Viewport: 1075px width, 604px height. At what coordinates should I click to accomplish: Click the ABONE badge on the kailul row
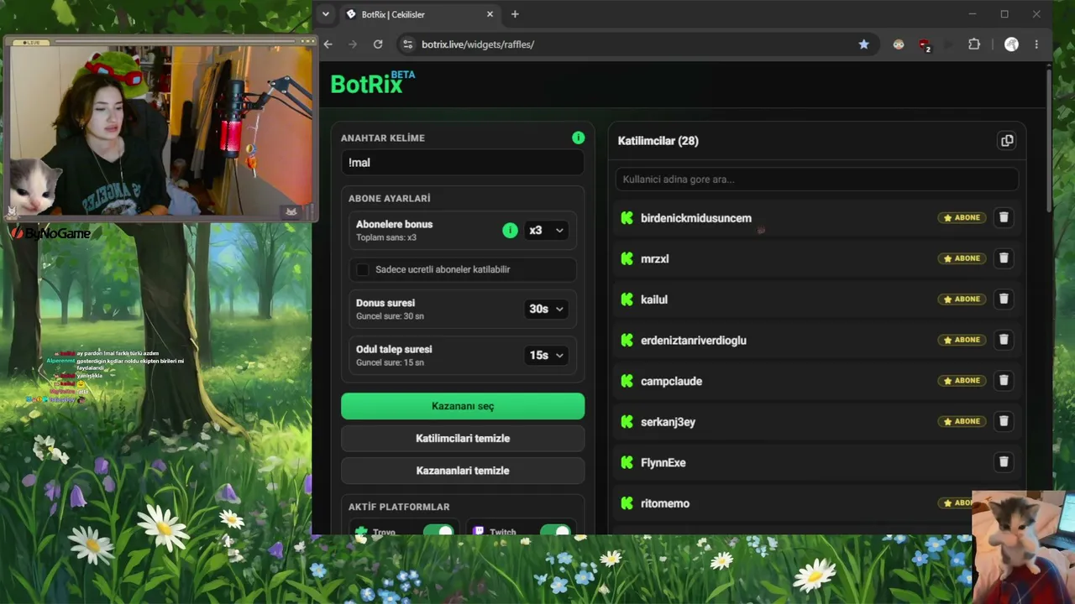962,299
